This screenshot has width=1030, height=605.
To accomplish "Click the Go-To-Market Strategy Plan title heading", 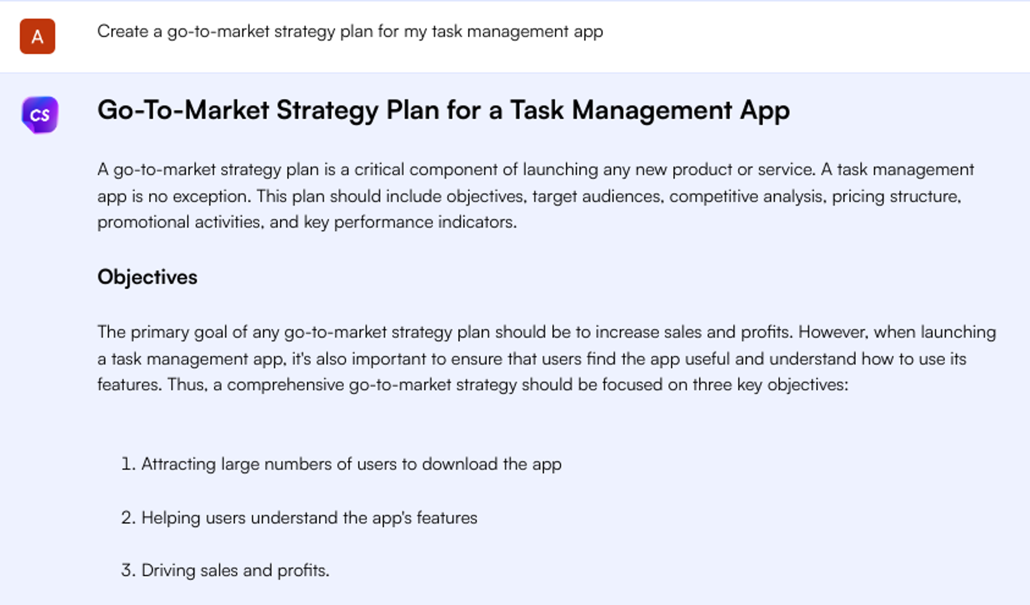I will point(443,110).
